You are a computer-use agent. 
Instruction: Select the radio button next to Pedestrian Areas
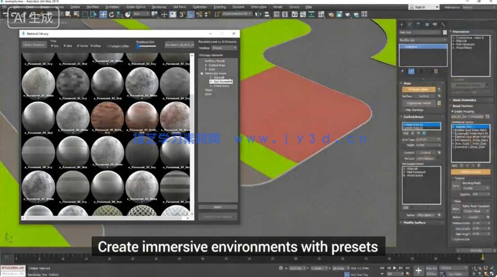coord(202,74)
